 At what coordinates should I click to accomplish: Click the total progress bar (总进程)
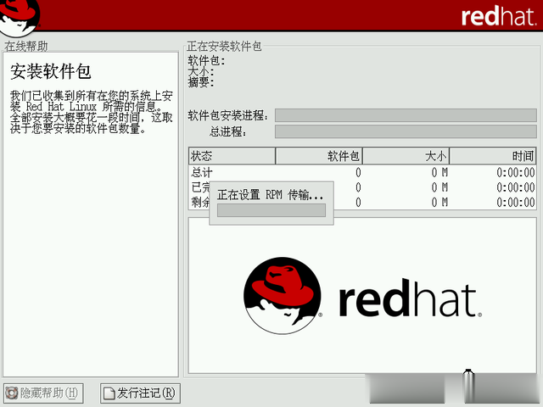point(406,131)
